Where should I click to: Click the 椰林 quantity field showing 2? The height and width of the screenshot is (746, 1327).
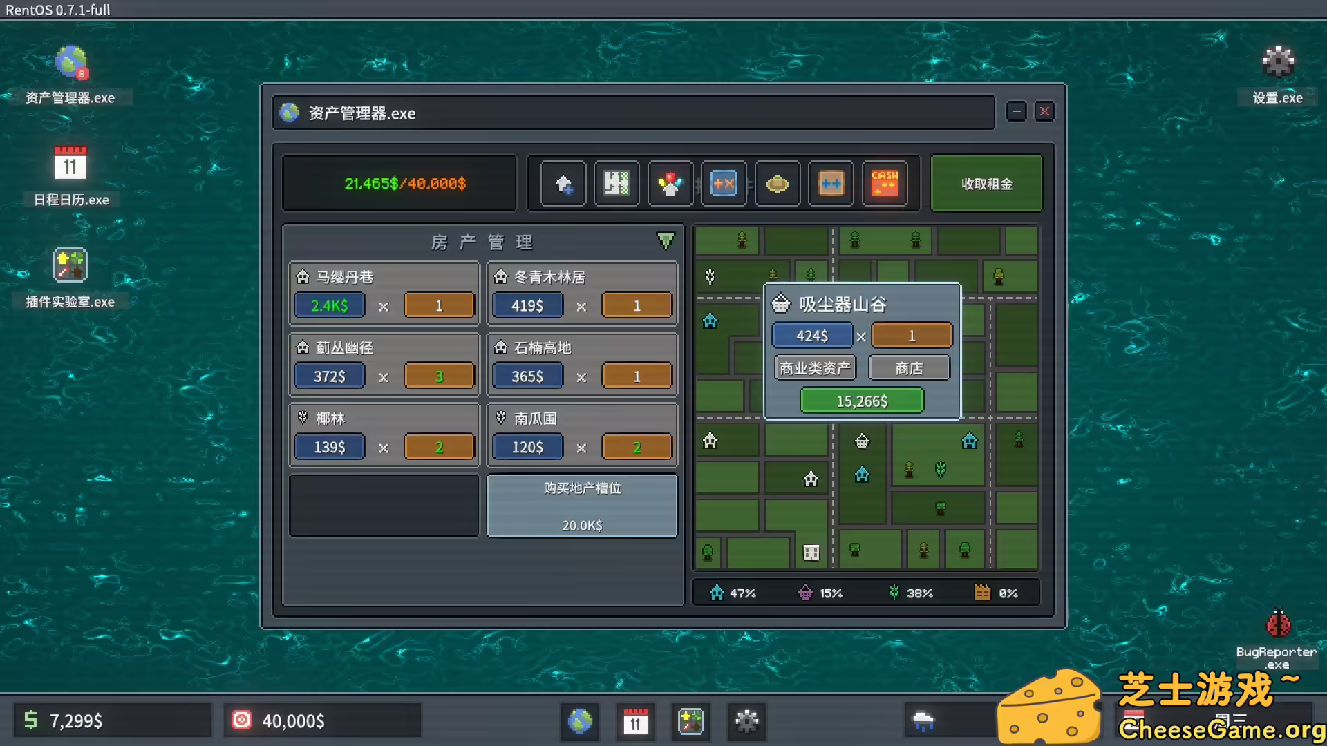point(440,446)
